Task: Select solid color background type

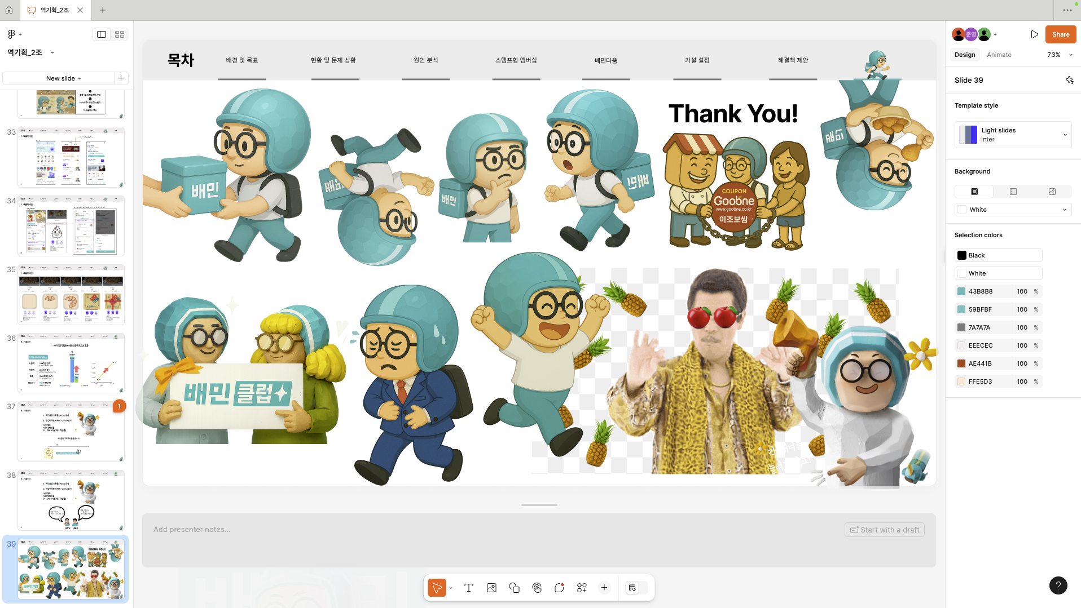Action: coord(974,192)
